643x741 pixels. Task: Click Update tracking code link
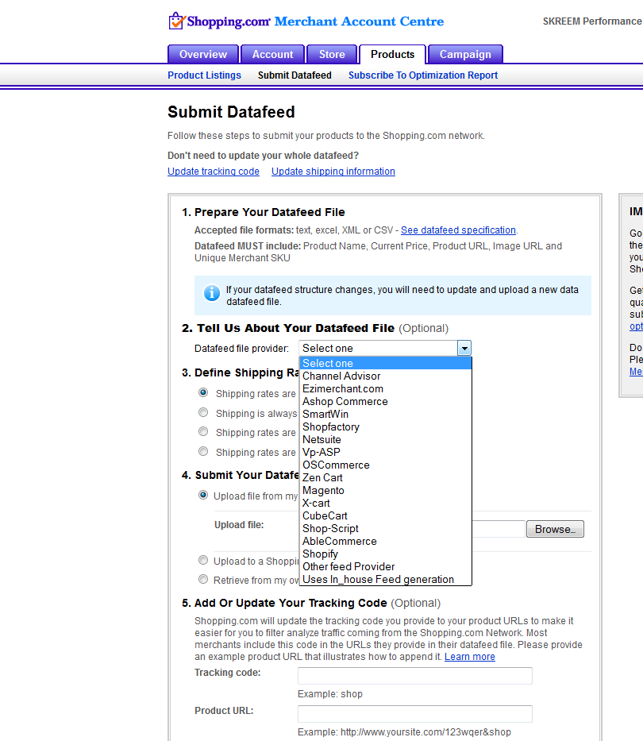214,172
